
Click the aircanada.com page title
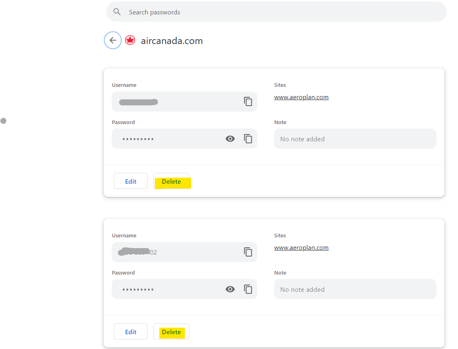tap(172, 41)
